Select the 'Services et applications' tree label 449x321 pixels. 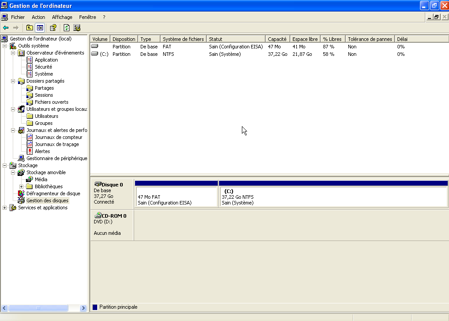(43, 208)
